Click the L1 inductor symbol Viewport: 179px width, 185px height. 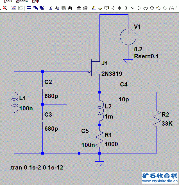click(15, 102)
